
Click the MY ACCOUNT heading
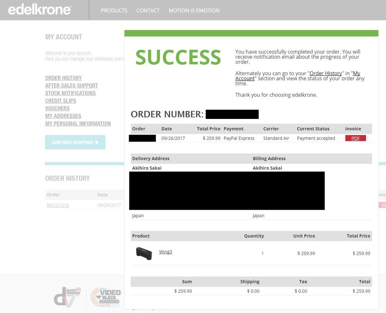click(x=64, y=37)
